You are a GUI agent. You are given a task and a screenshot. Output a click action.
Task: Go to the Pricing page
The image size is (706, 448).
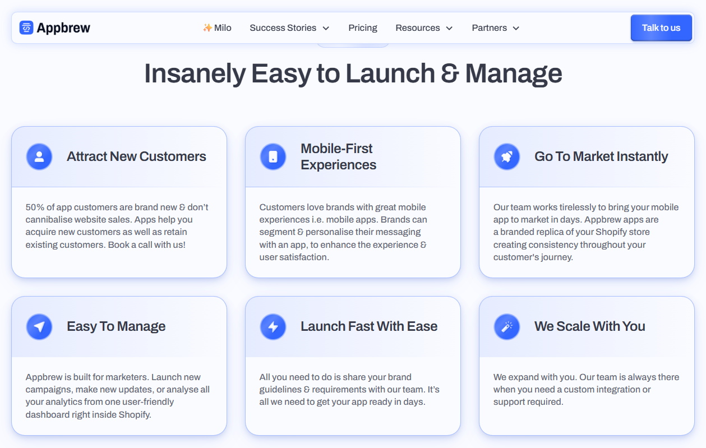(363, 27)
